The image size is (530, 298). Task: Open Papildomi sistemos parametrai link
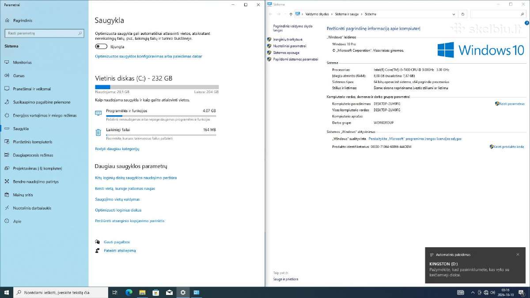pyautogui.click(x=295, y=59)
